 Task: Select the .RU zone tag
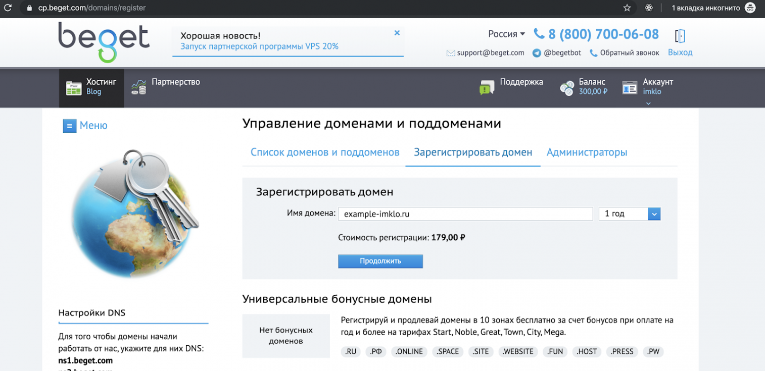tap(351, 352)
